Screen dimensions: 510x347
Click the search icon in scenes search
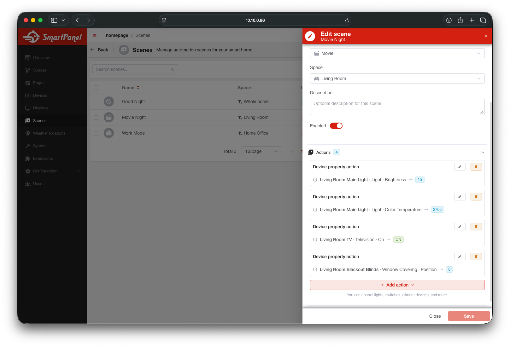173,69
